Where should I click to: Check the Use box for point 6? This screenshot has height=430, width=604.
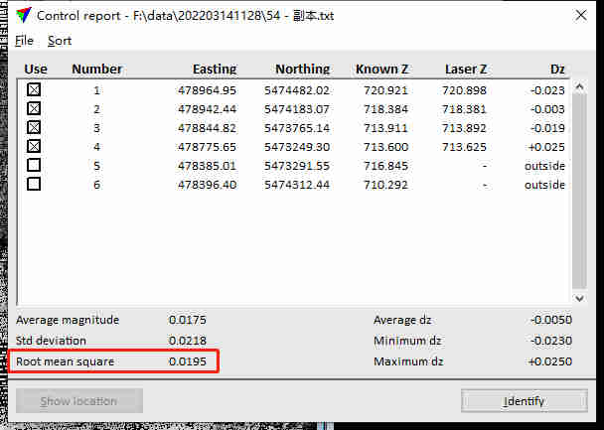[x=35, y=184]
